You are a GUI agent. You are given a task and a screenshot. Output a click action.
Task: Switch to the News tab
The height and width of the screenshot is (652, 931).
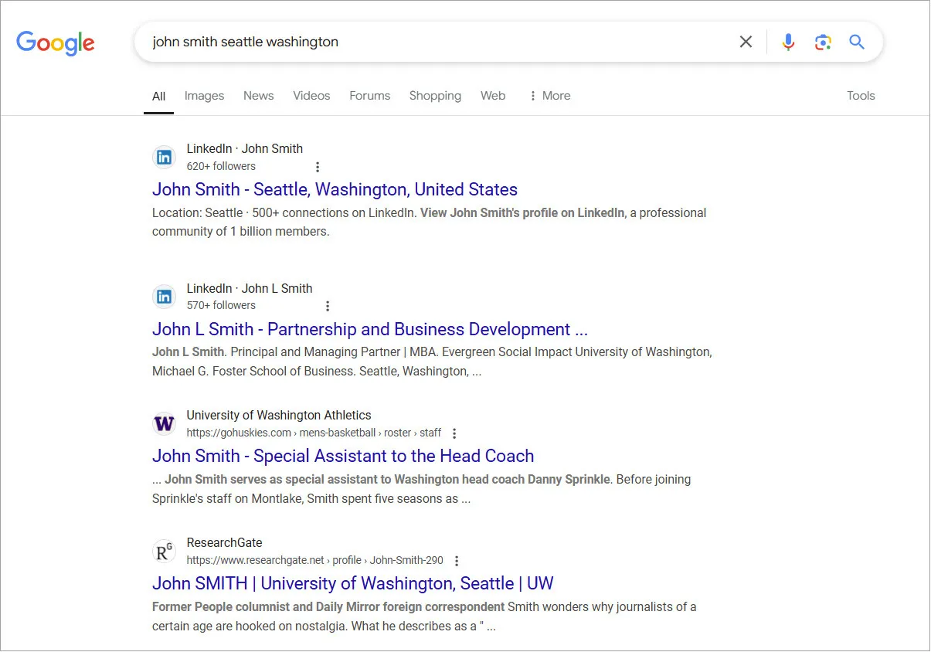(x=258, y=96)
